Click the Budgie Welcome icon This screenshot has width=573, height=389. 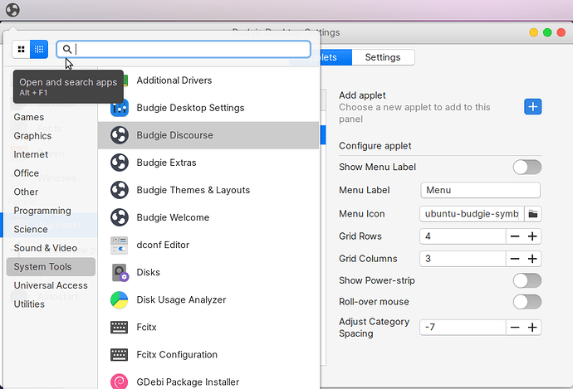120,217
